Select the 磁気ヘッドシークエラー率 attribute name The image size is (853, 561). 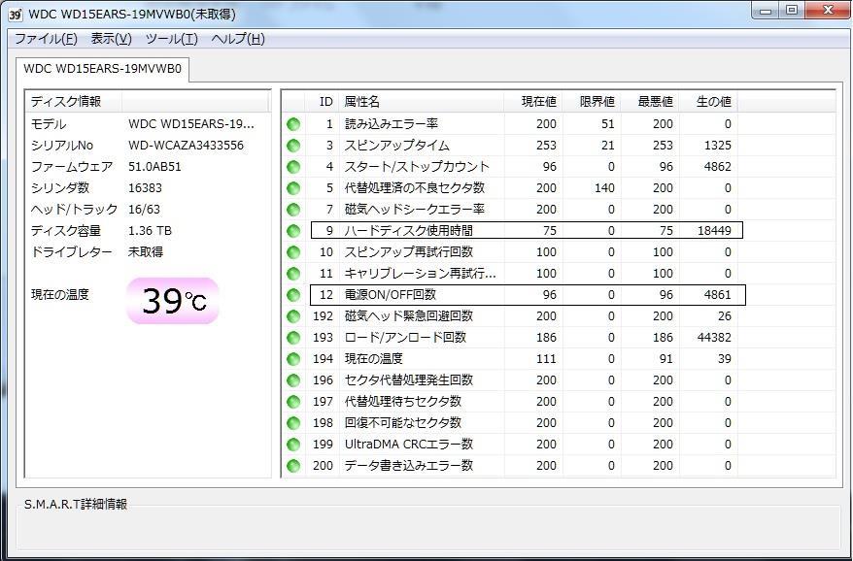point(415,210)
